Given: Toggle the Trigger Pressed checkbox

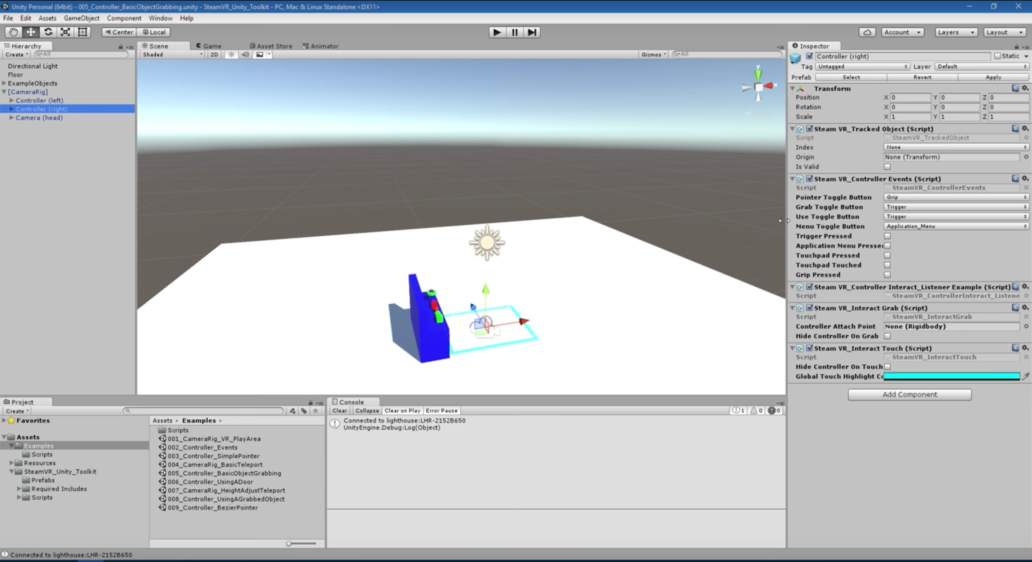Looking at the screenshot, I should pyautogui.click(x=887, y=236).
